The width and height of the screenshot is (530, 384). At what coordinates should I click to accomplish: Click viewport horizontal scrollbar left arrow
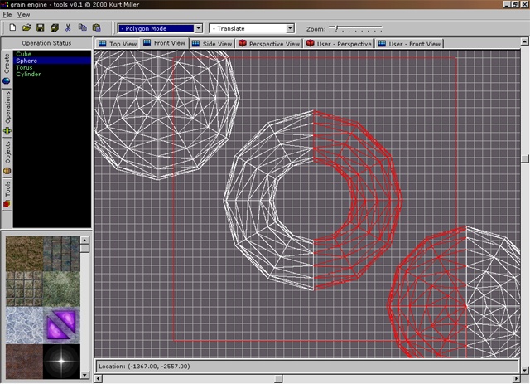[x=98, y=378]
